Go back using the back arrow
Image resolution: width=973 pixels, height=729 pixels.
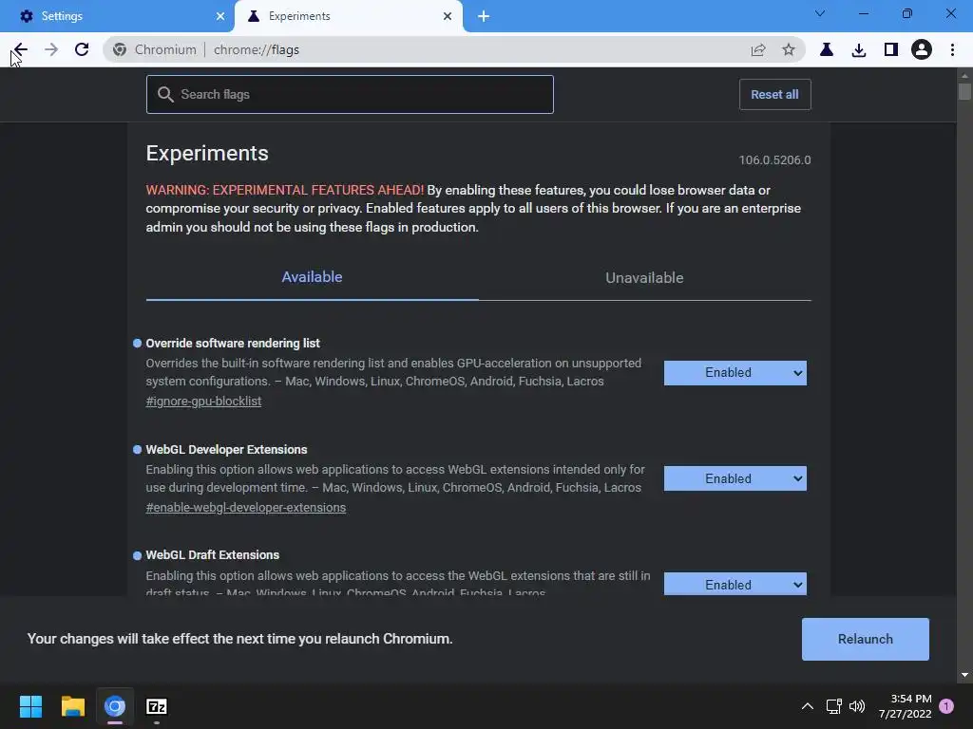click(20, 49)
